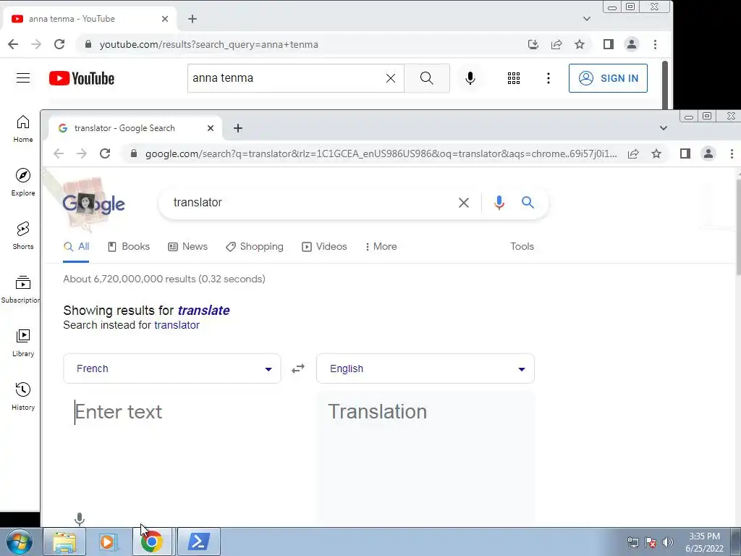
Task: Reload the Google search page
Action: coord(105,153)
